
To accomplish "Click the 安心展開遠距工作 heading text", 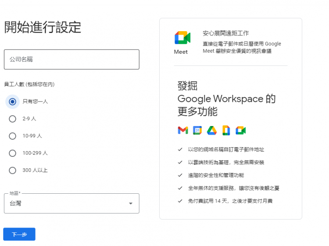I will (x=225, y=33).
